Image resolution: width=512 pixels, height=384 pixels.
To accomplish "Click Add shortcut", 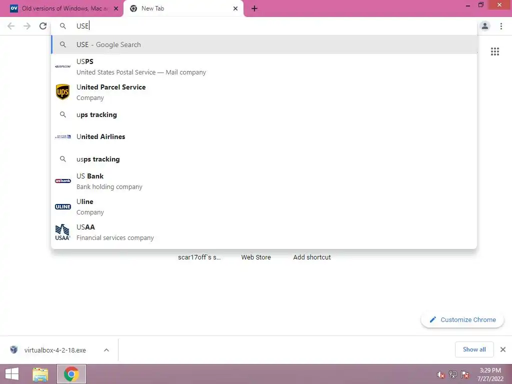I will point(312,257).
